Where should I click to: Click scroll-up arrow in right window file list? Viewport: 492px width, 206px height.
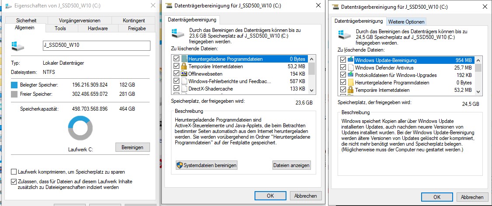(x=478, y=60)
